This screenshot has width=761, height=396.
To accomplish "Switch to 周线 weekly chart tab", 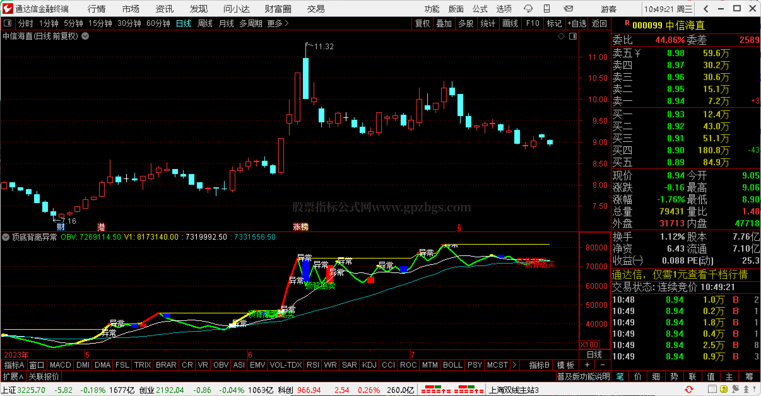I will click(205, 24).
